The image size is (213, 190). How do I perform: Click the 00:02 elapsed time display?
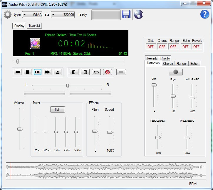point(72,44)
